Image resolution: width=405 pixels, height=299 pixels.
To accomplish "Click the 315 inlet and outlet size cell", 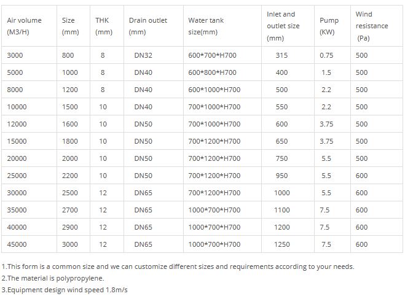I will tap(281, 55).
